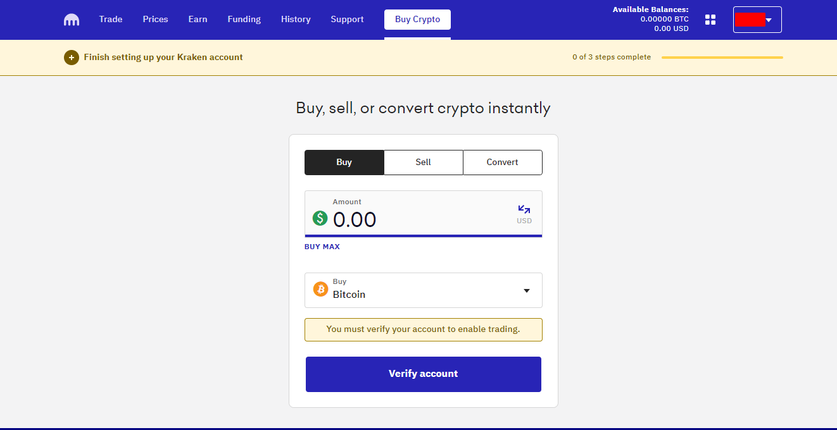
Task: Click the BUY MAX link
Action: click(x=322, y=247)
